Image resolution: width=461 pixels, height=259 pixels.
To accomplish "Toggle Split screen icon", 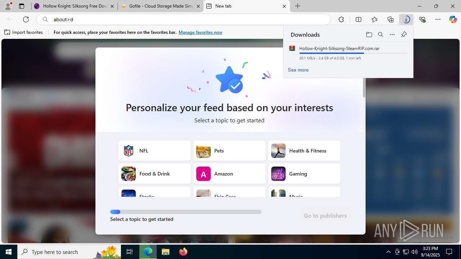I will [358, 19].
